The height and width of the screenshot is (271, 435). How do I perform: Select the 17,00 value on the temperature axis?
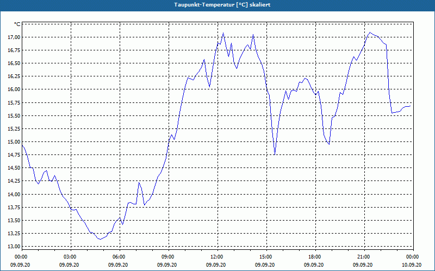pos(15,37)
